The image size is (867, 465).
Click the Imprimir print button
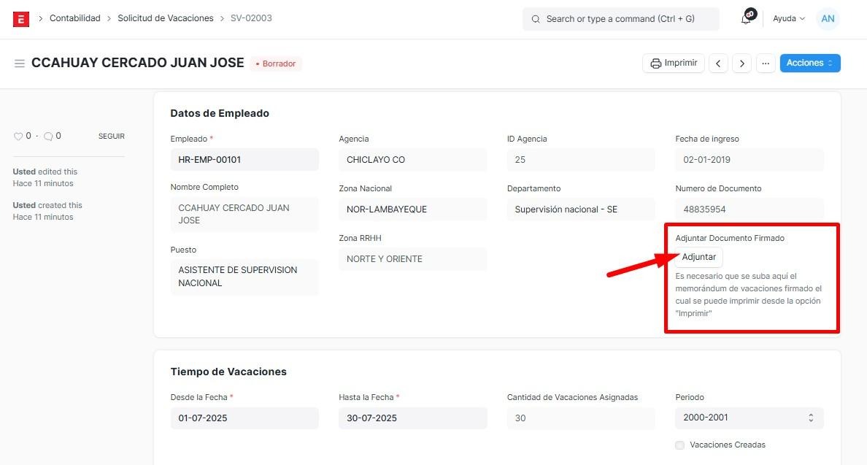click(x=673, y=64)
